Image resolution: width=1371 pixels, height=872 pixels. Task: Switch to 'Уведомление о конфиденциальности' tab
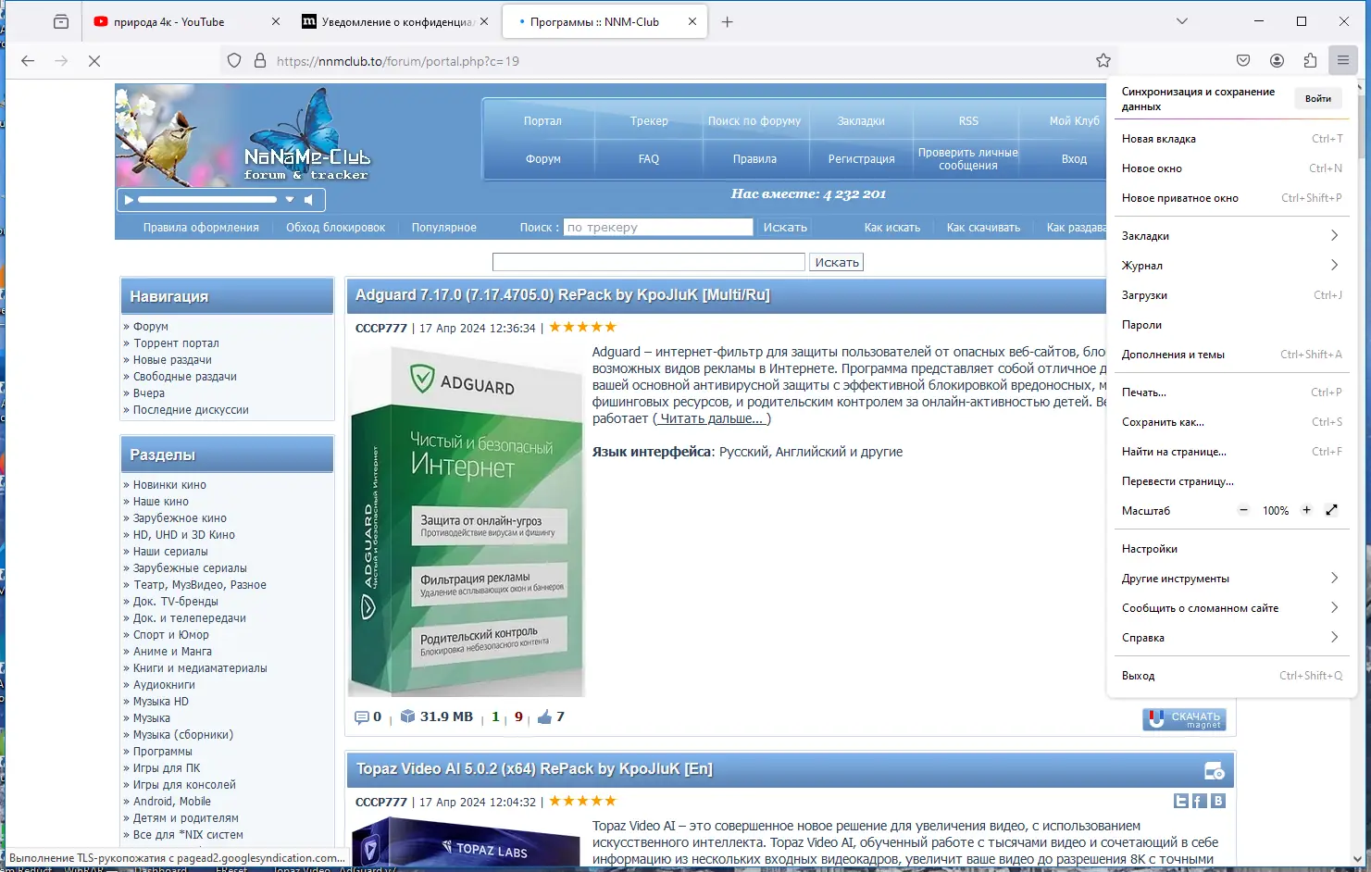pos(396,21)
